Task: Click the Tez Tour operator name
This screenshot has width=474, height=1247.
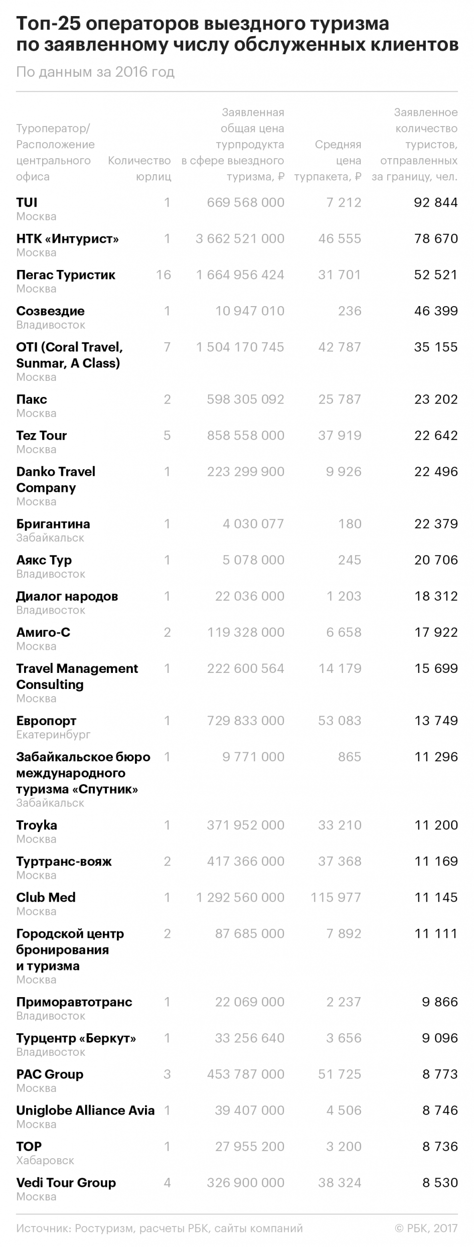Action: [41, 435]
